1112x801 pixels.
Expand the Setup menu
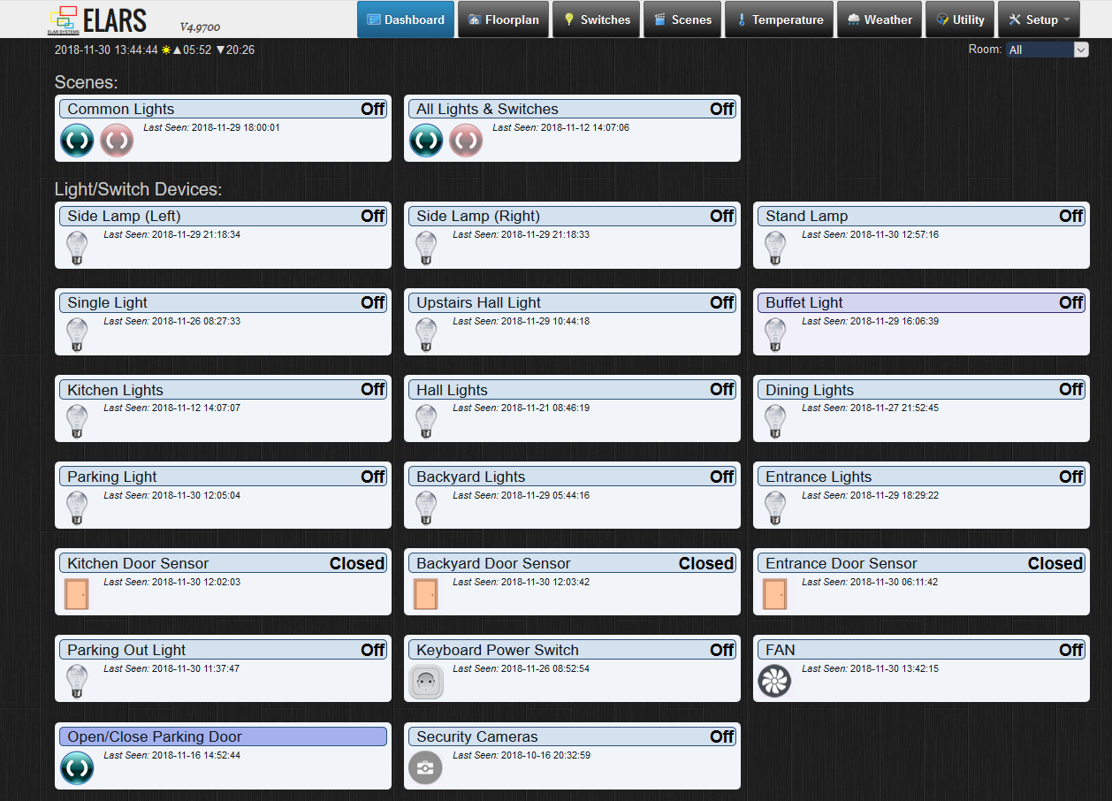pyautogui.click(x=1039, y=19)
